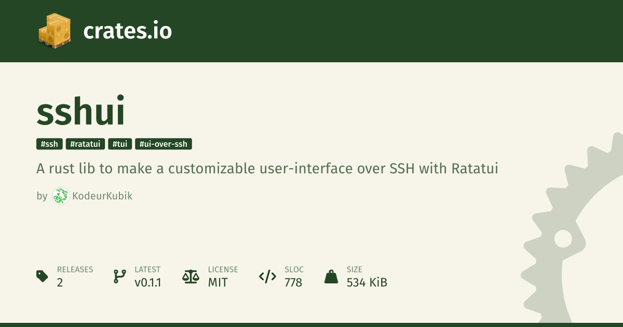Open the KodeurKubik author name
Viewport: 623px width, 327px height.
[102, 196]
